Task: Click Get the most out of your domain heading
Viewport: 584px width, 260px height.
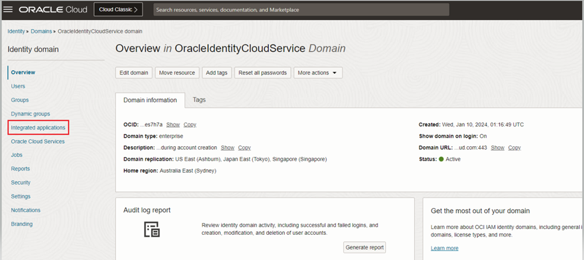Action: (x=480, y=211)
